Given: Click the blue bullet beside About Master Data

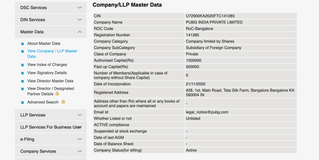Looking at the screenshot, I should click(x=22, y=44).
